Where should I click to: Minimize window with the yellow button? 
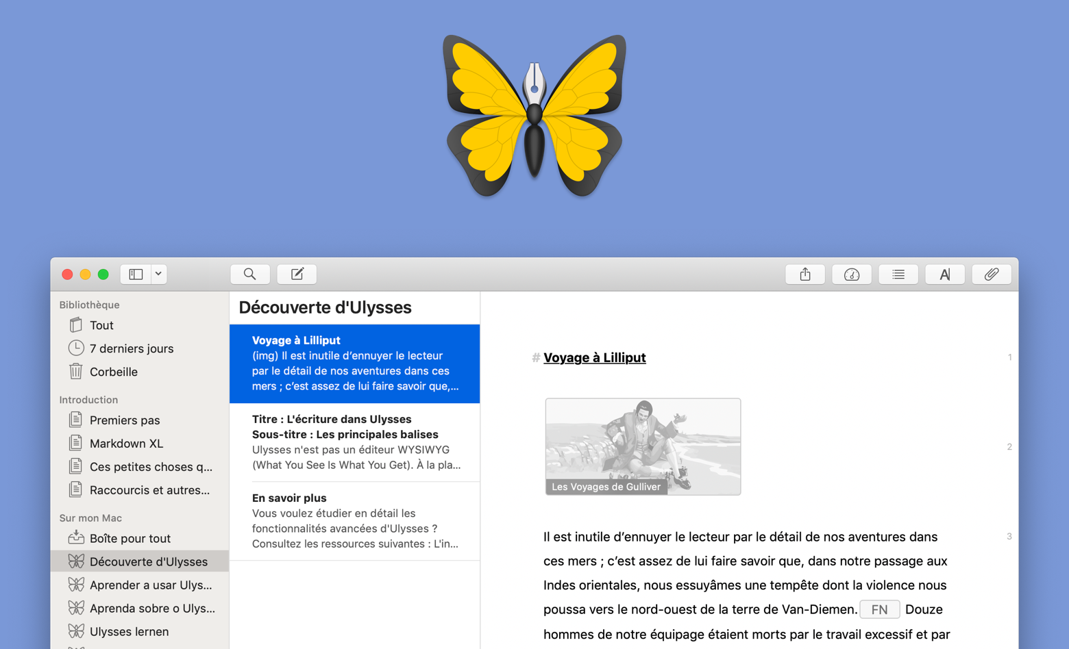pyautogui.click(x=85, y=275)
